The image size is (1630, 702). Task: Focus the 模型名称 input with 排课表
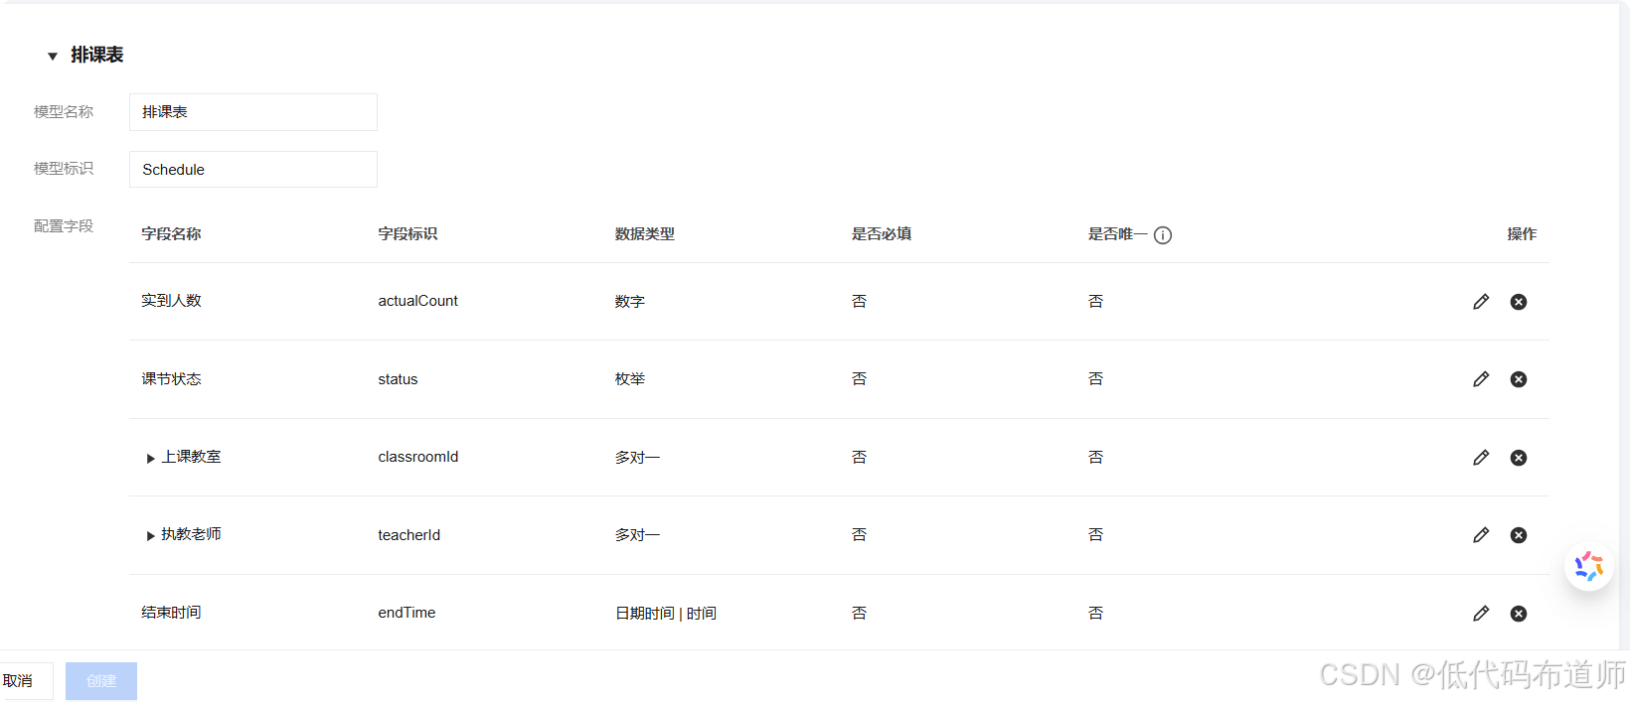click(x=253, y=112)
